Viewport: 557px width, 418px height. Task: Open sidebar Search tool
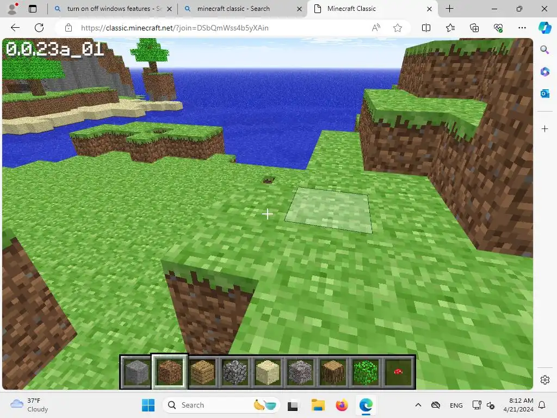pyautogui.click(x=544, y=50)
